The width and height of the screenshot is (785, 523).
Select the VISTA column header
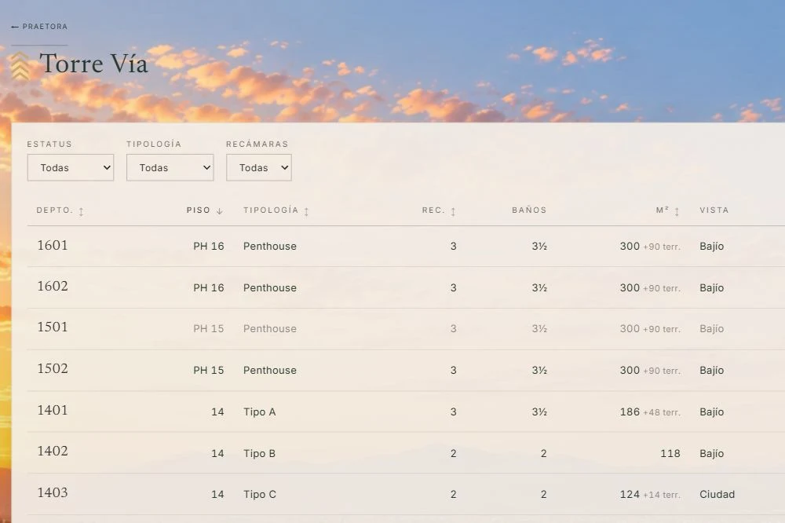[x=714, y=210]
